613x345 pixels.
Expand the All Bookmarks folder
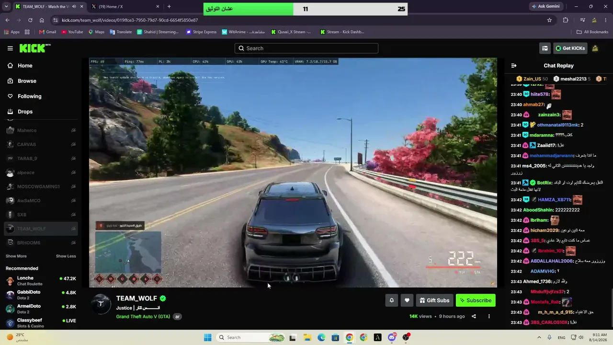[x=592, y=32]
